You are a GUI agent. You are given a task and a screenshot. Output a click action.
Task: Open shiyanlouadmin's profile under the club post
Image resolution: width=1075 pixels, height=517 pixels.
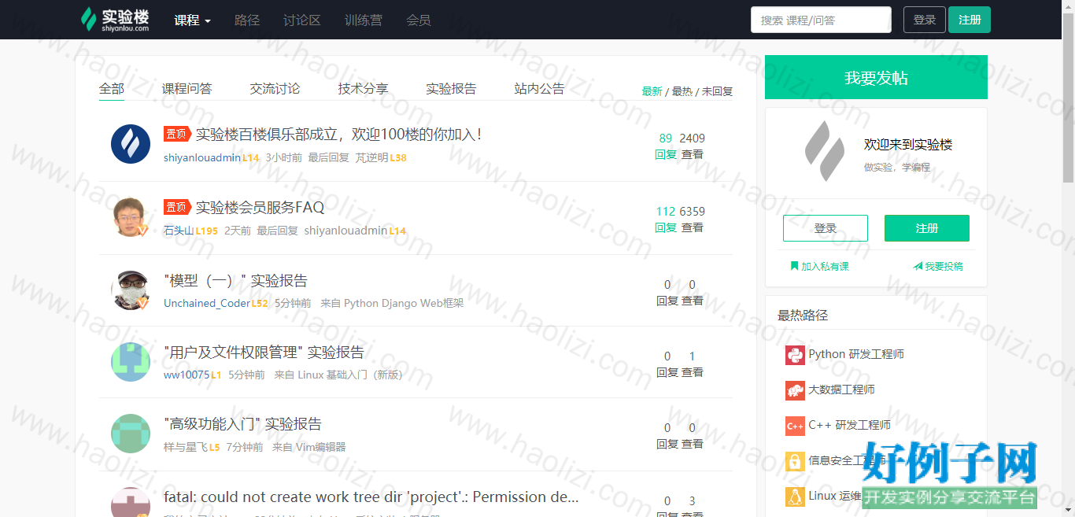pyautogui.click(x=202, y=157)
